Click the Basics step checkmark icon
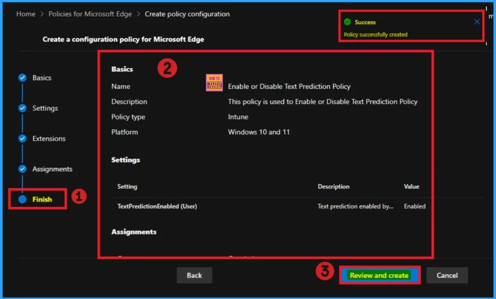 22,78
